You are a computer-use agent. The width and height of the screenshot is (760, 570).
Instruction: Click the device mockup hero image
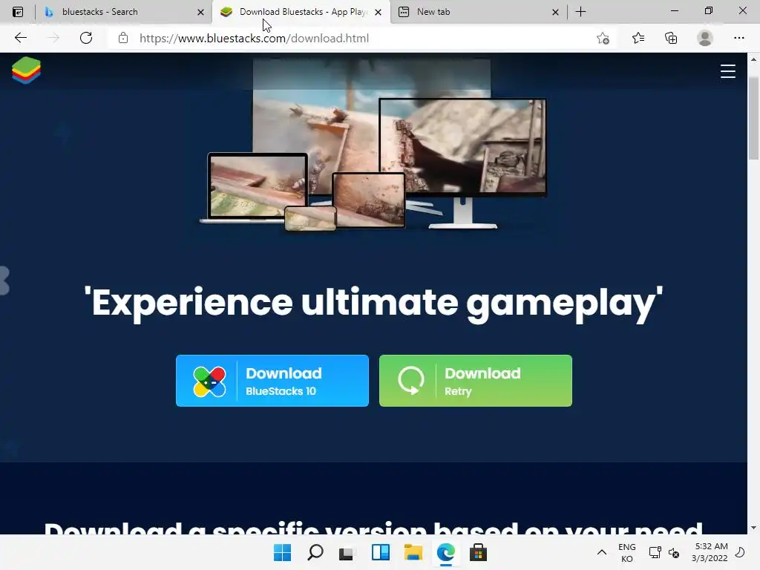pyautogui.click(x=373, y=145)
